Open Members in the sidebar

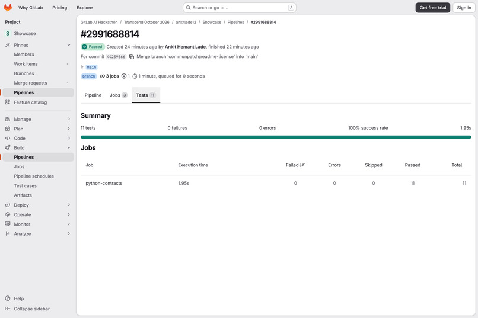38,54
